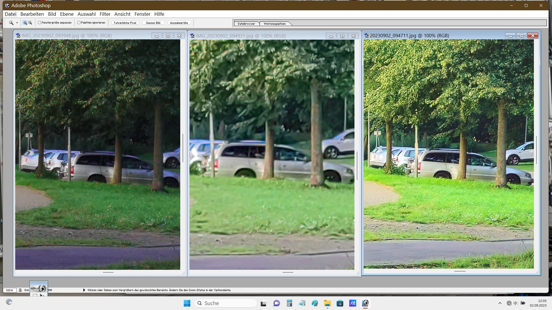
Task: Click the Tatsächliche Pixel button
Action: 125,23
